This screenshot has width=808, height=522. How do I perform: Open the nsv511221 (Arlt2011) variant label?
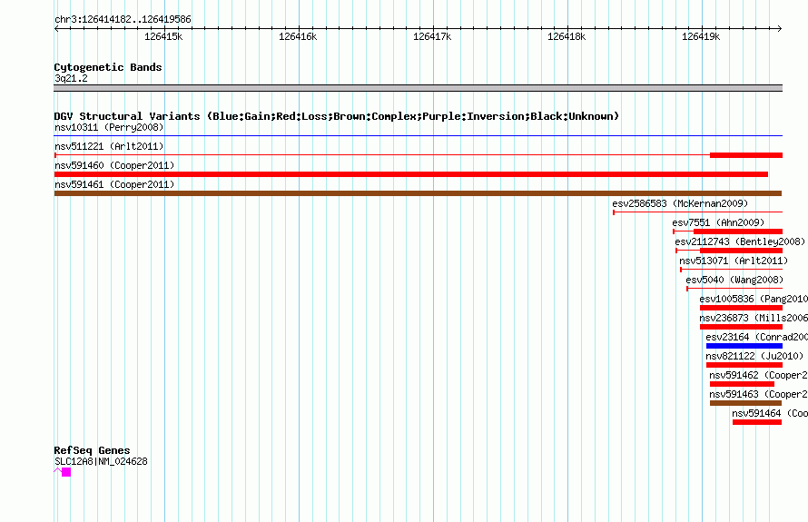(x=109, y=146)
